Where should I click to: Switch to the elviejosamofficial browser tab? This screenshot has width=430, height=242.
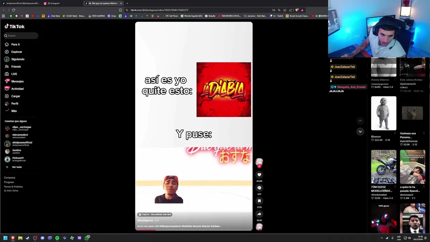(x=21, y=3)
